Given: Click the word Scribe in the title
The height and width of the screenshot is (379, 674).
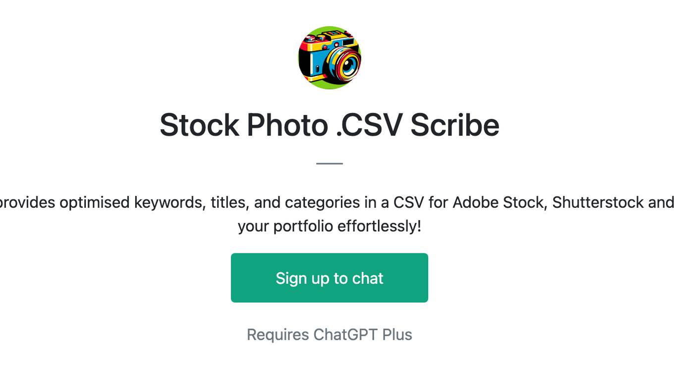Looking at the screenshot, I should click(454, 125).
